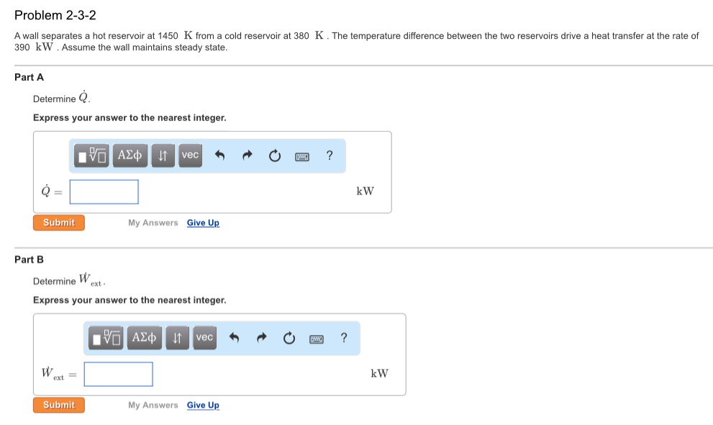
Task: Submit the answer for Part B
Action: (58, 405)
